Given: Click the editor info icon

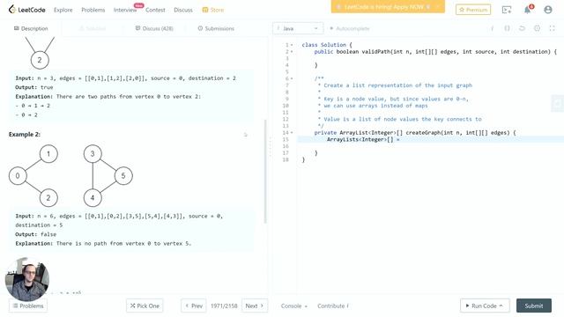Looking at the screenshot, I should pos(492,28).
